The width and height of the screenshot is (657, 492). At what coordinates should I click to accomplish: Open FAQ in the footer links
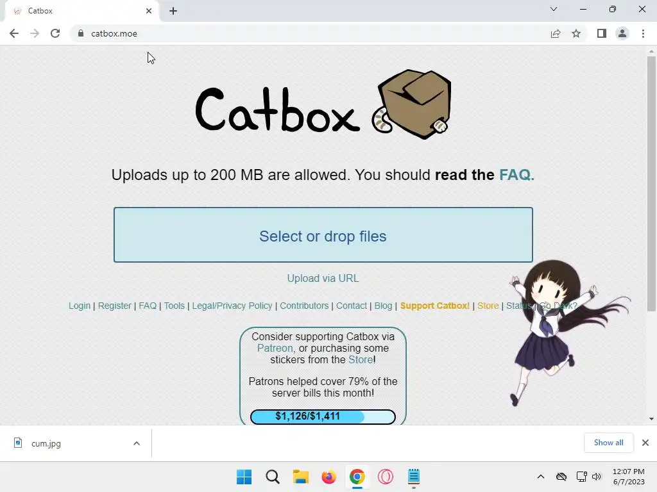pos(148,306)
